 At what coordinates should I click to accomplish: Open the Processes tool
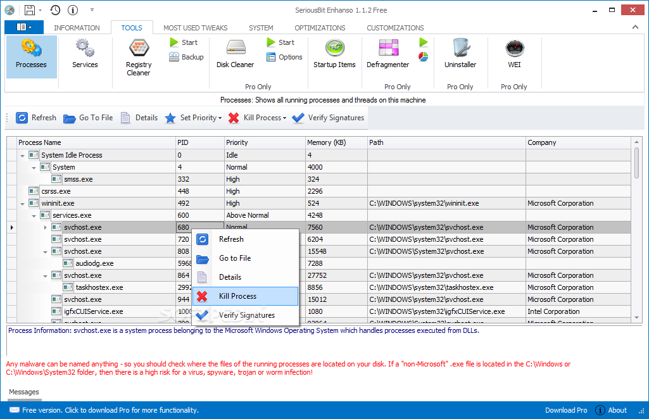tap(32, 57)
